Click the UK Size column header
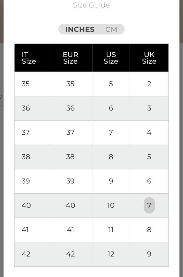 (x=149, y=58)
